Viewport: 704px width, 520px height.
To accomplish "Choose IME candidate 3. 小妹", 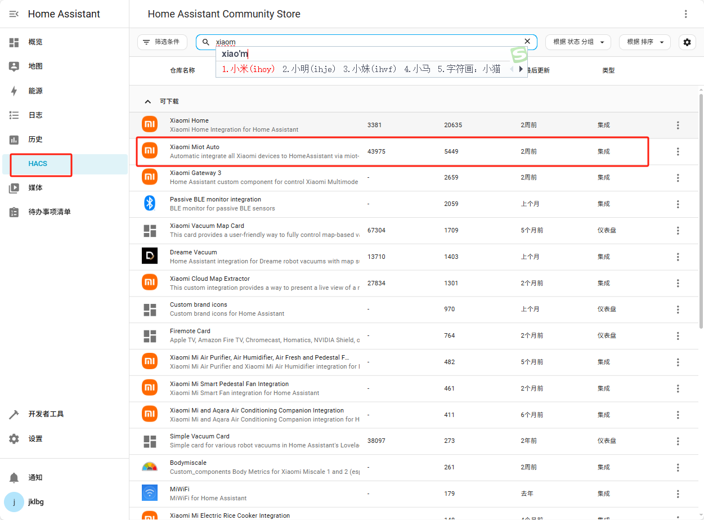I will [x=370, y=69].
